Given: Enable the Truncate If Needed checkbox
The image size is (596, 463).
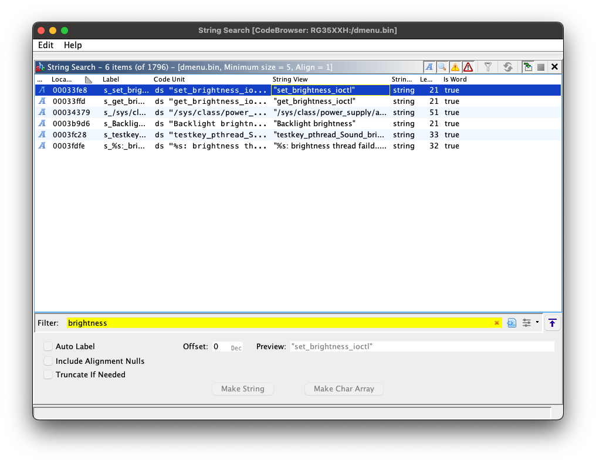Looking at the screenshot, I should pyautogui.click(x=48, y=374).
